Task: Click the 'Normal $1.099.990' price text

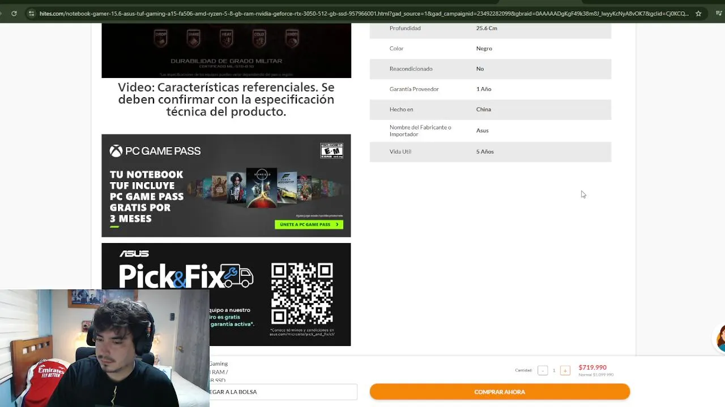Action: 596,375
